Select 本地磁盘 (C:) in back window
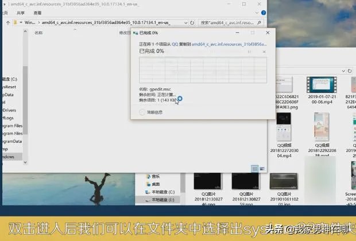 (x=160, y=192)
